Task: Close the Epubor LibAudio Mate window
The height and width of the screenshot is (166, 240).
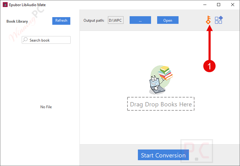Action: pyautogui.click(x=233, y=5)
